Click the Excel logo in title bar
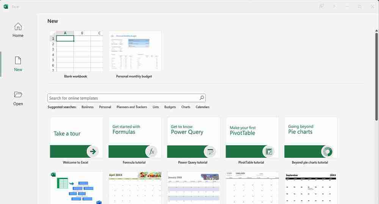The width and height of the screenshot is (379, 204). coord(6,6)
